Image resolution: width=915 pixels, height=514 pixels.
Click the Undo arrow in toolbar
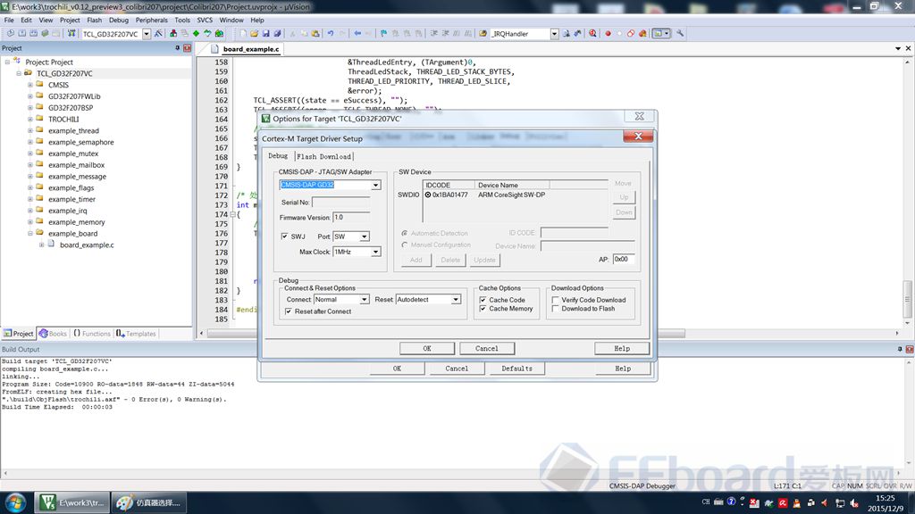pyautogui.click(x=331, y=34)
